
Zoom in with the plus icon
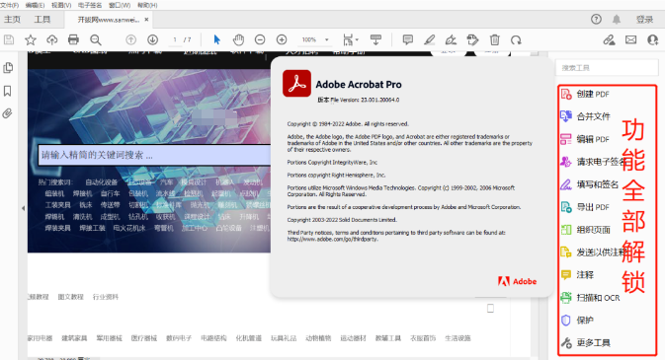pos(282,39)
